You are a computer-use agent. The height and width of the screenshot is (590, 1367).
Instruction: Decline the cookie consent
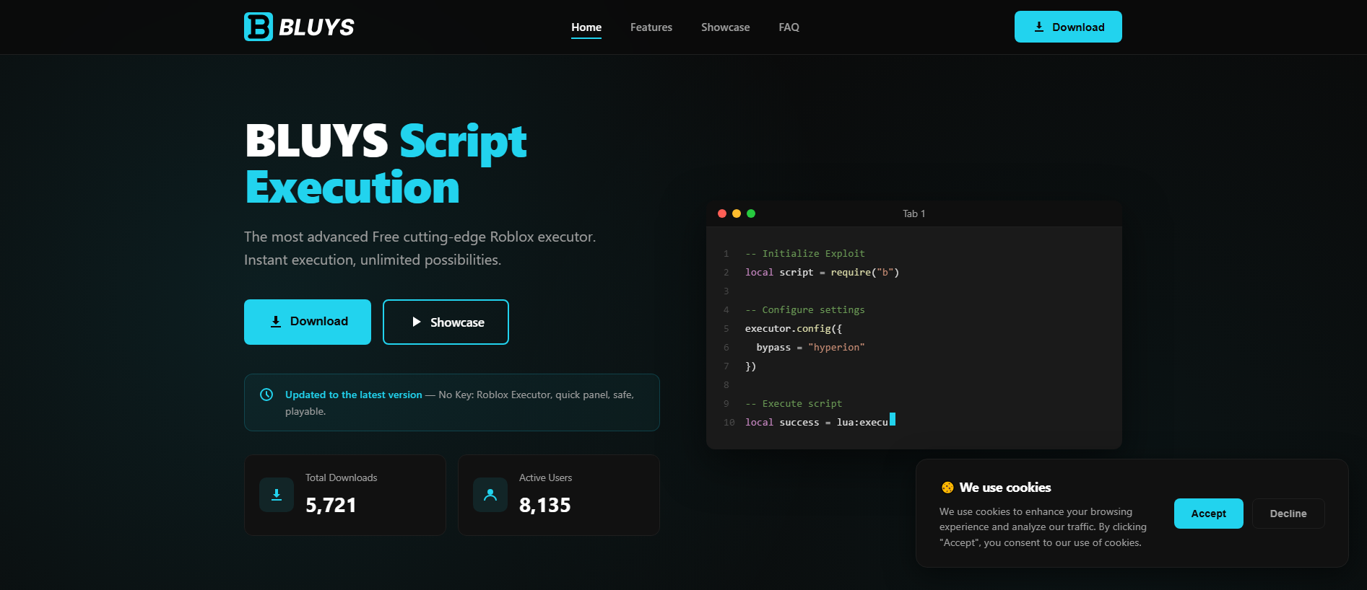click(1288, 514)
